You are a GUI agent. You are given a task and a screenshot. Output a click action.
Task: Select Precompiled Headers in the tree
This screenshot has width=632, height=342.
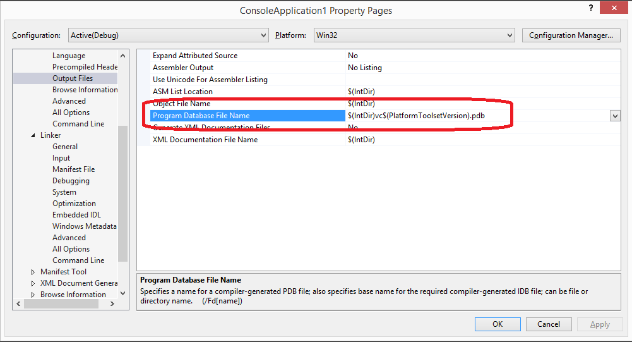(85, 67)
